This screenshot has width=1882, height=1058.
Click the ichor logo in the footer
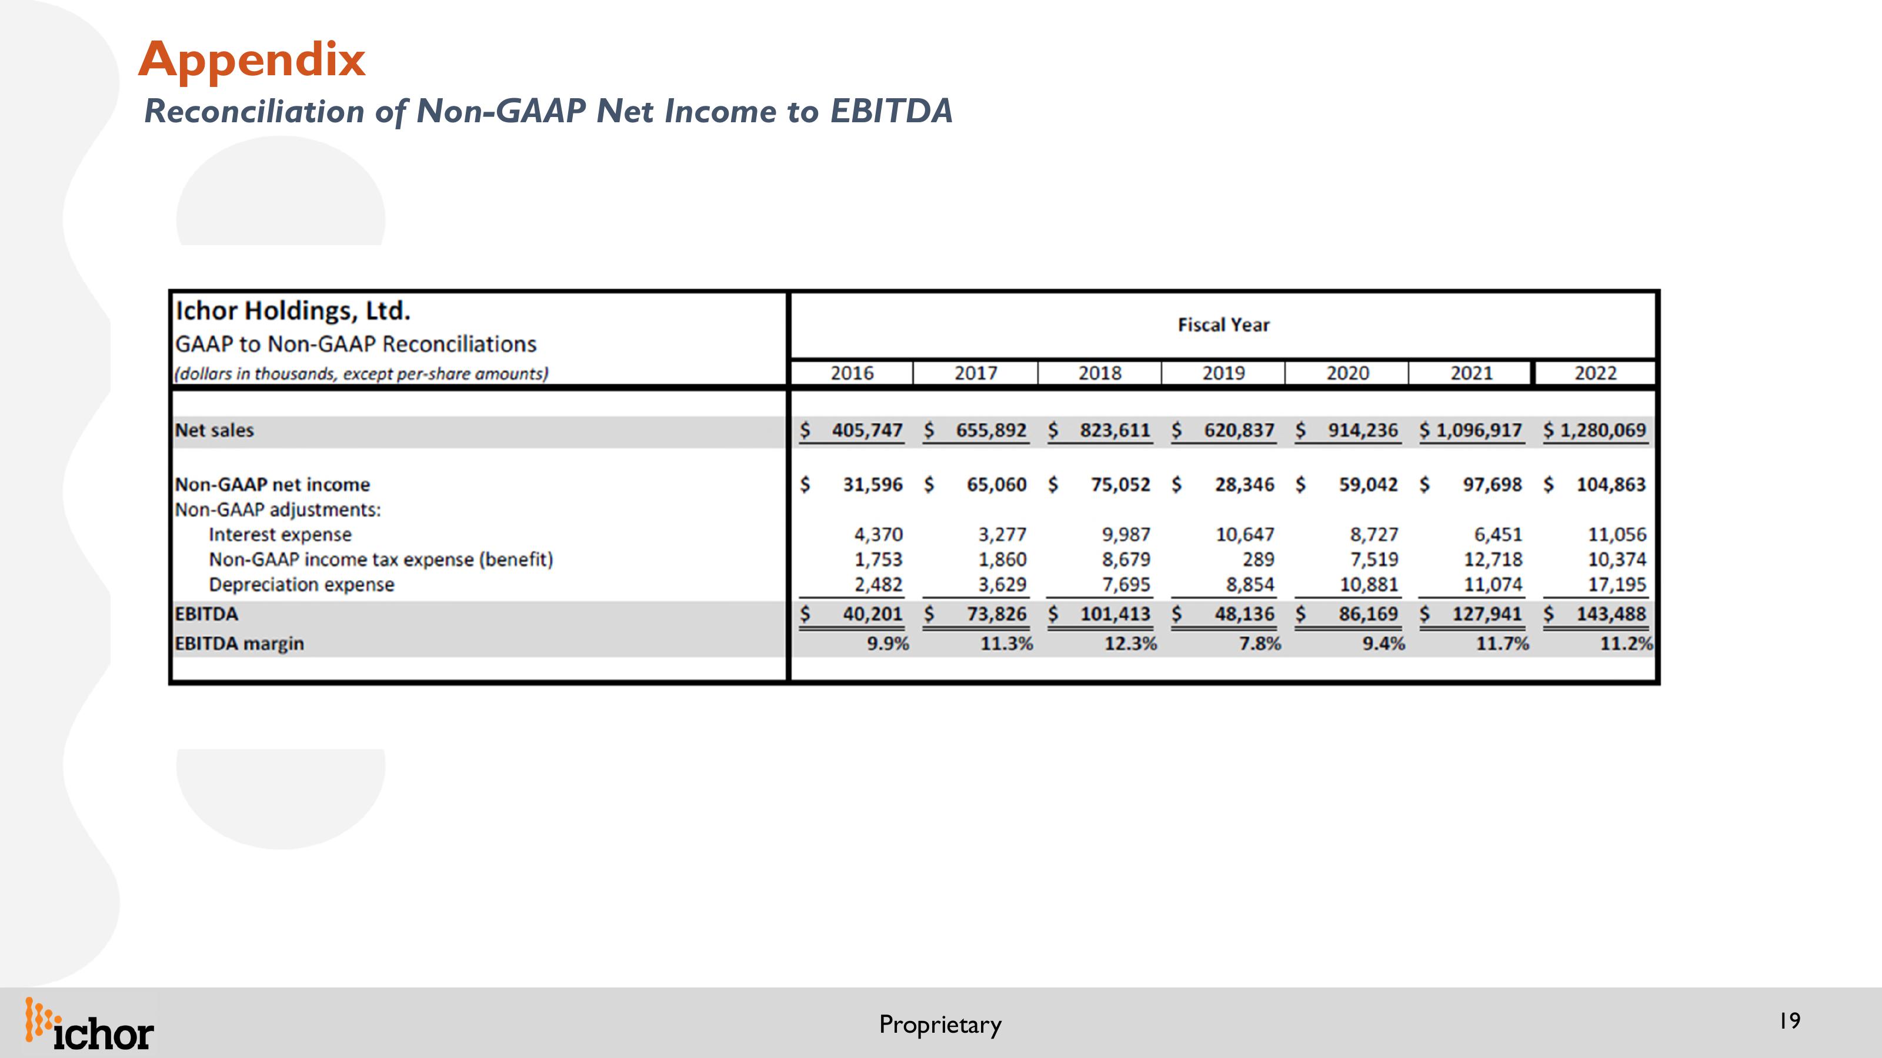pyautogui.click(x=89, y=1024)
